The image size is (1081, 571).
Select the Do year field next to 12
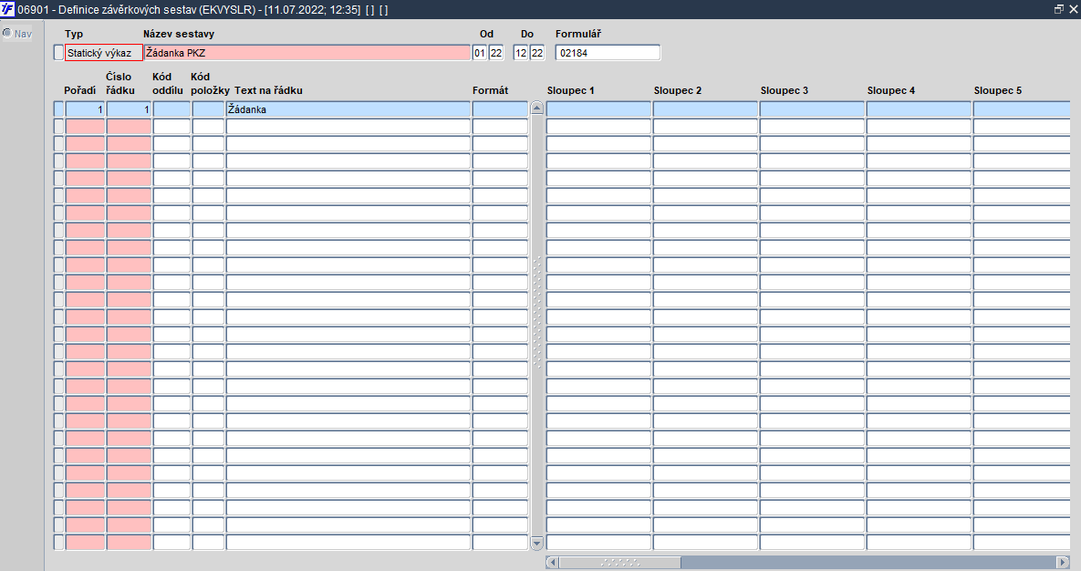click(537, 52)
